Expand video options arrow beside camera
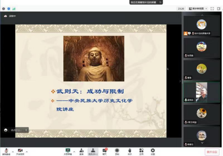Image resolution: width=223 pixels, height=156 pixels. tap(27, 152)
